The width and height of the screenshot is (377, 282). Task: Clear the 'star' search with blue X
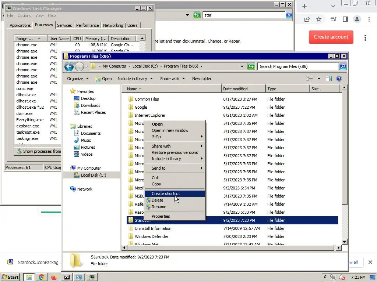click(x=289, y=15)
